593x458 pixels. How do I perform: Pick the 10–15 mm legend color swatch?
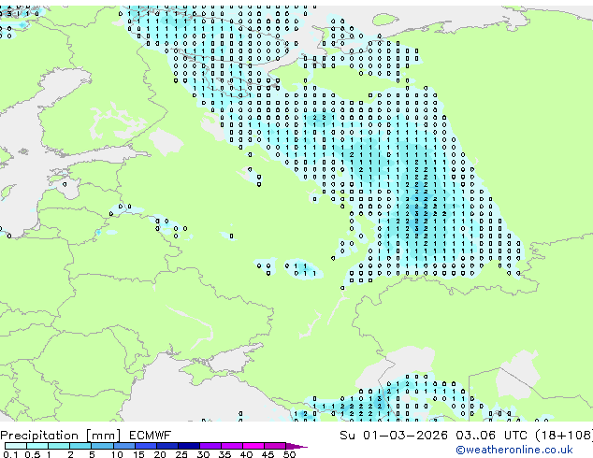point(123,446)
